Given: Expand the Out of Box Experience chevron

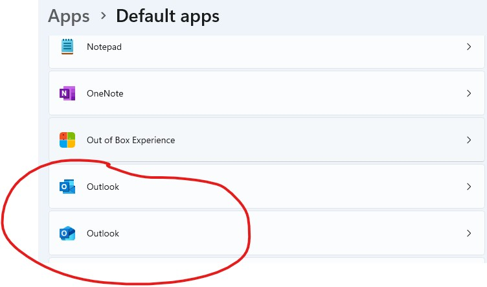Looking at the screenshot, I should (469, 140).
